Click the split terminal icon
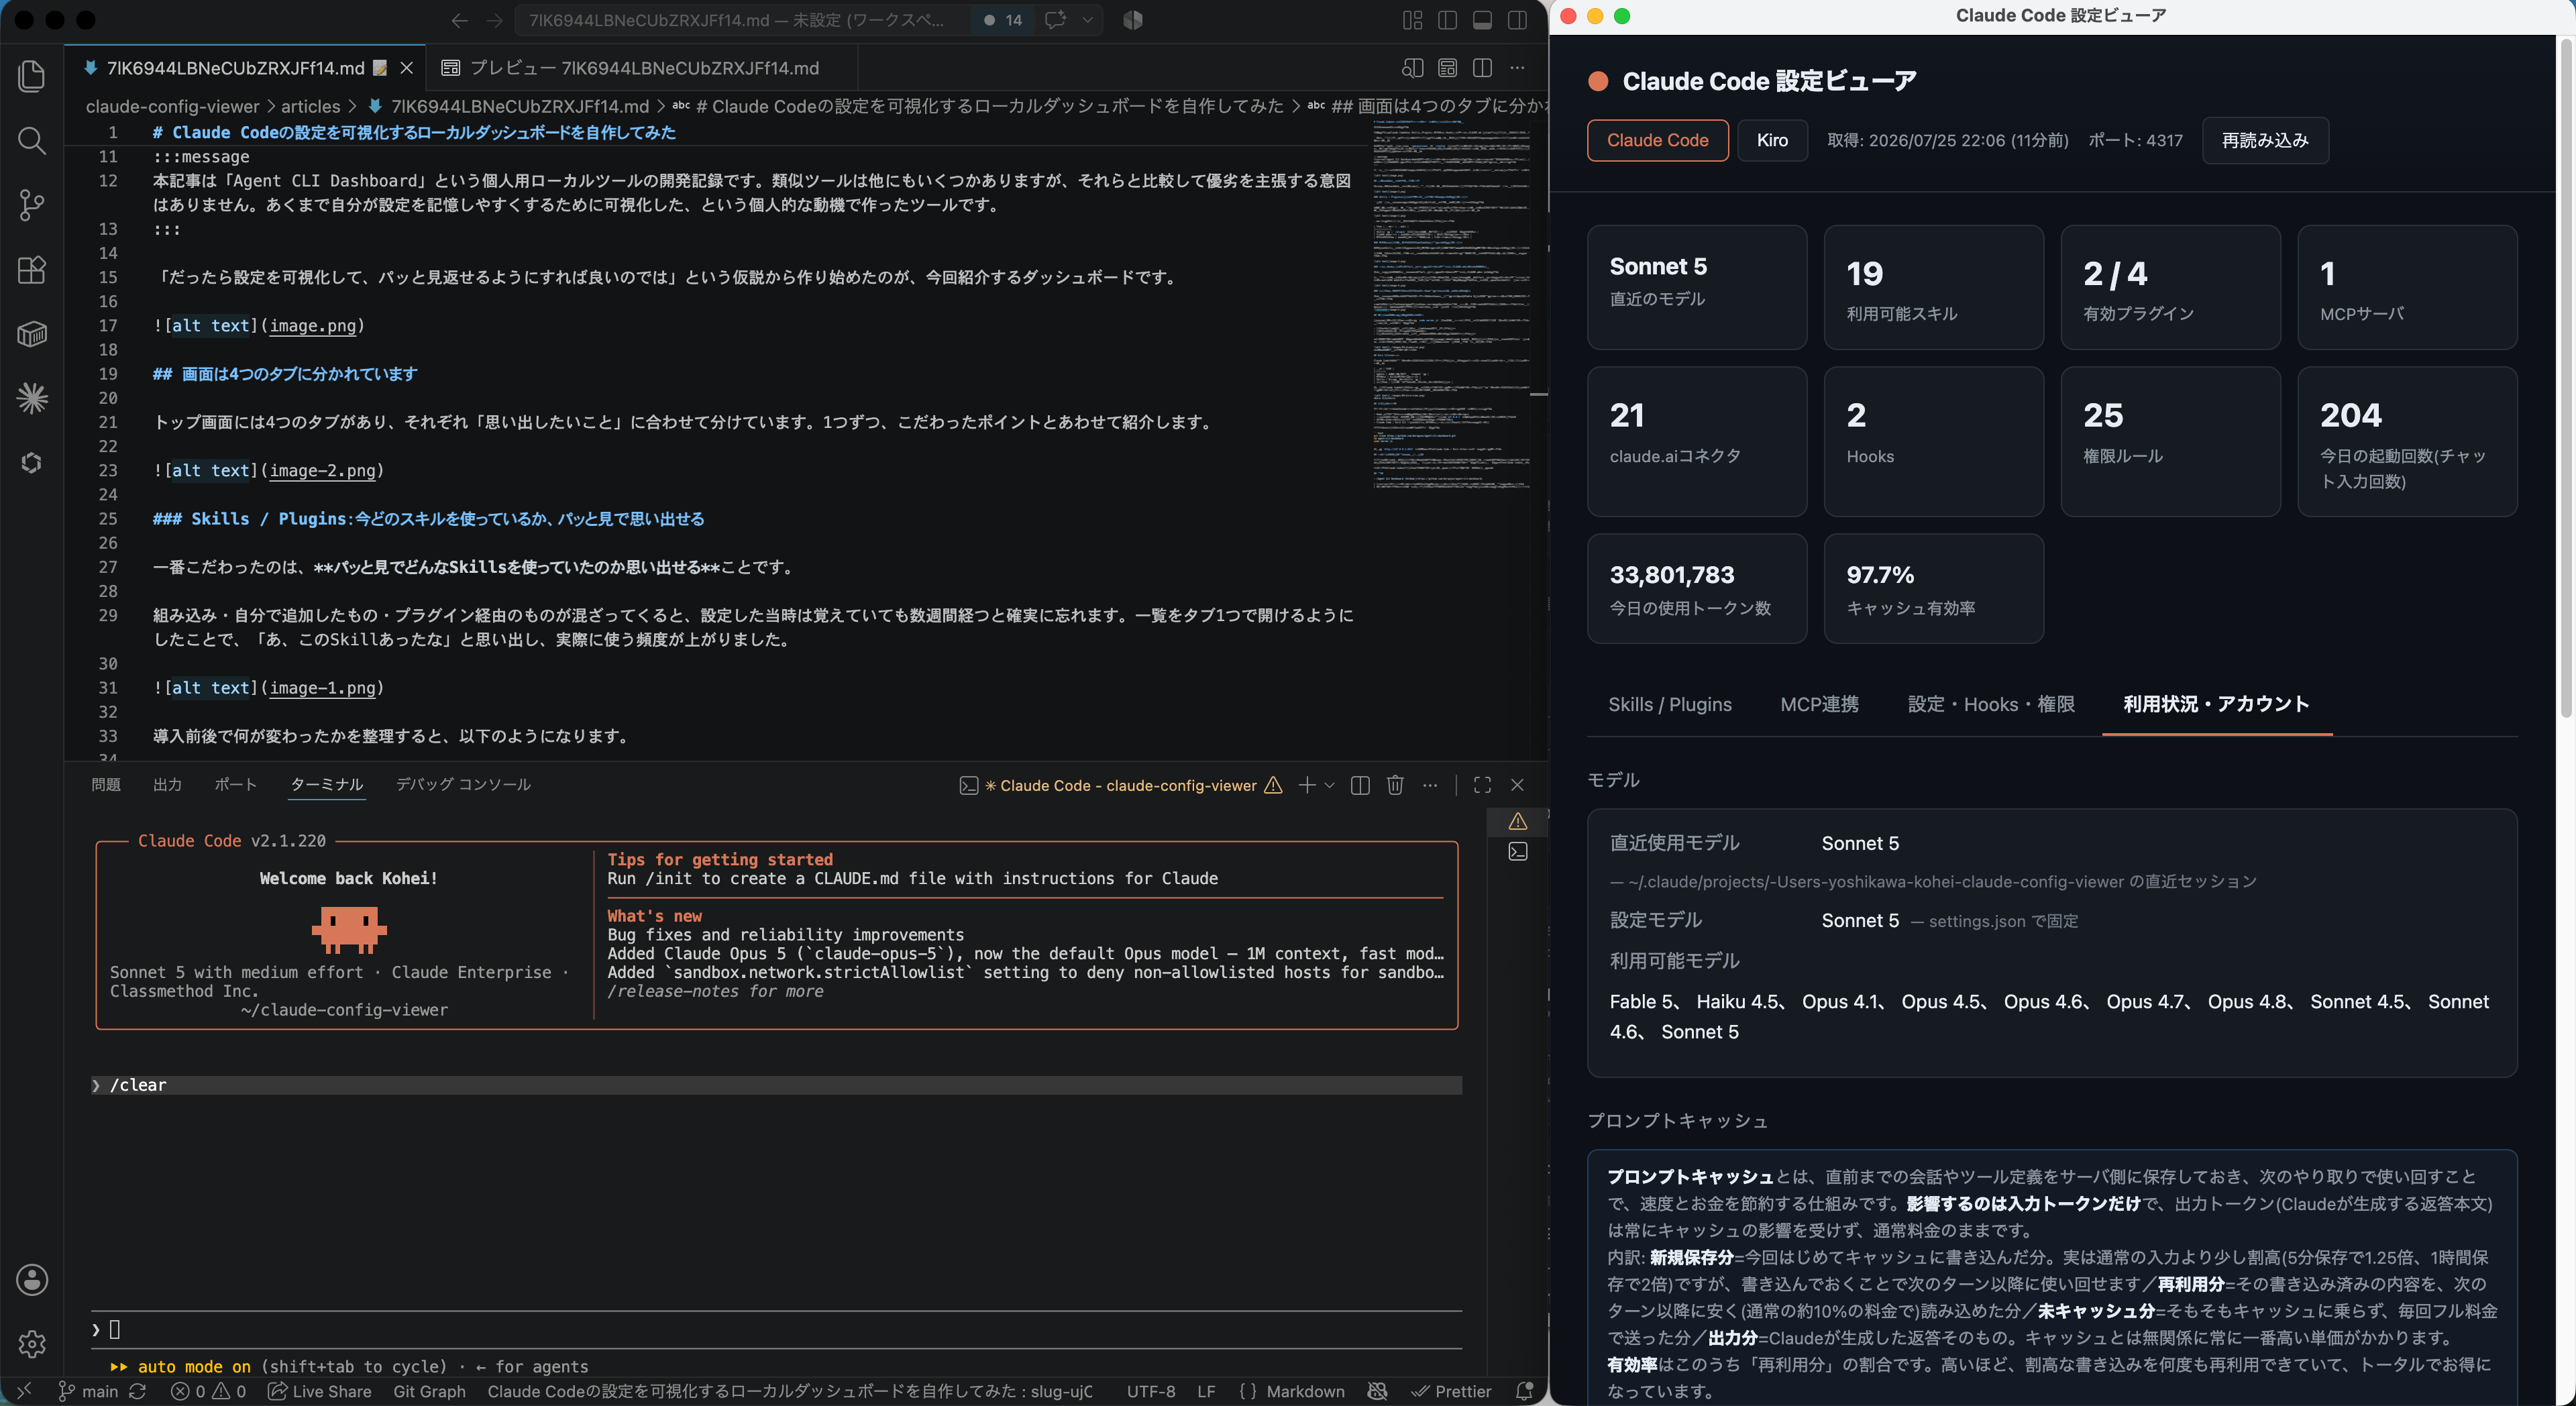This screenshot has height=1406, width=2576. click(x=1360, y=785)
